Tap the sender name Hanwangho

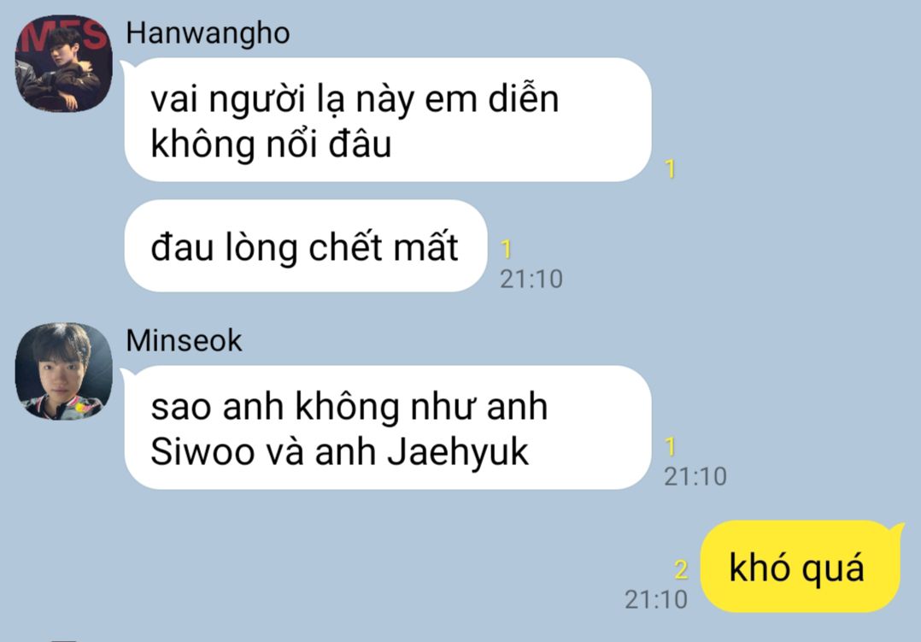(x=208, y=33)
